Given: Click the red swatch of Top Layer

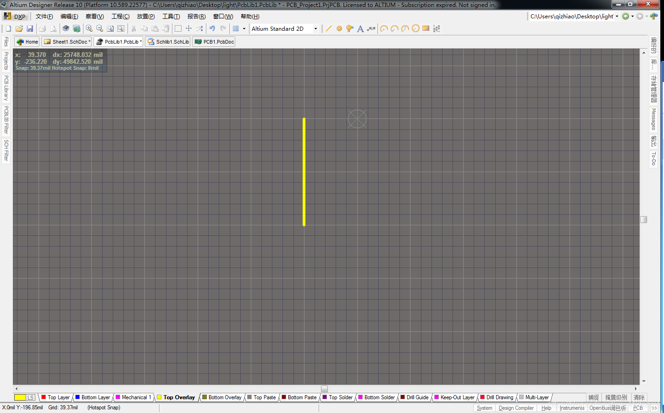Looking at the screenshot, I should click(x=44, y=397).
